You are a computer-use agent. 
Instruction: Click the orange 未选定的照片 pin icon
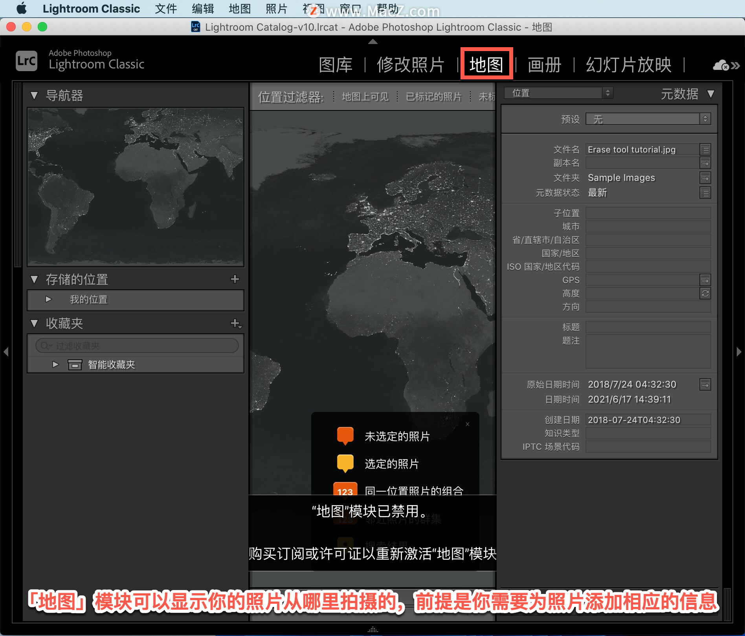point(345,436)
